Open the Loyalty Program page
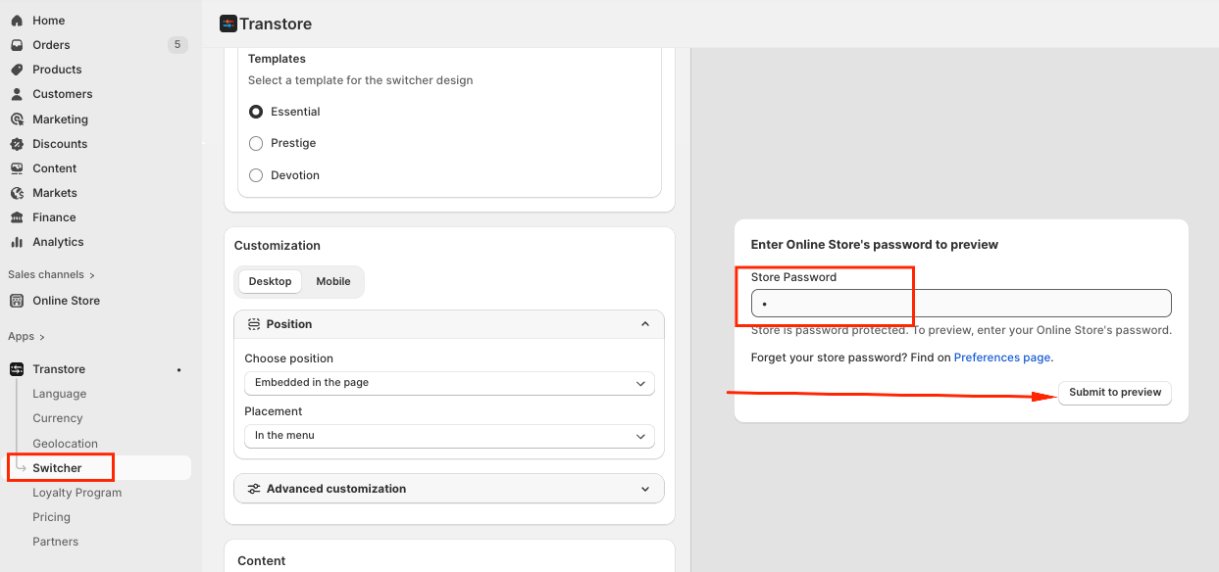Image resolution: width=1219 pixels, height=572 pixels. pos(77,493)
